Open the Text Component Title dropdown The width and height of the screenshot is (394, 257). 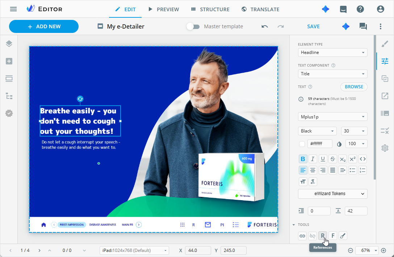tap(333, 74)
